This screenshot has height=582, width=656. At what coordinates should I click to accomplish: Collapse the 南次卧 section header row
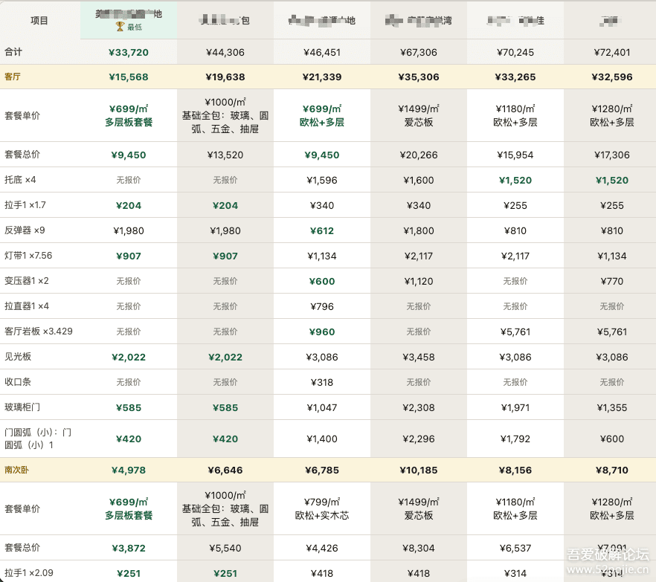pos(16,470)
